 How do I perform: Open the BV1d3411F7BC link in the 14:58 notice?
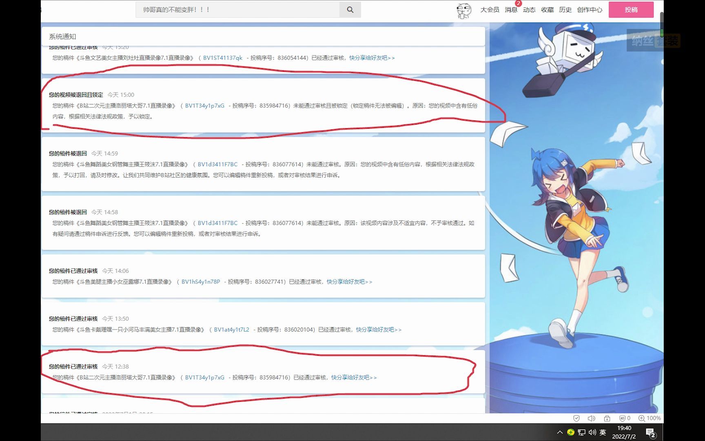point(217,223)
